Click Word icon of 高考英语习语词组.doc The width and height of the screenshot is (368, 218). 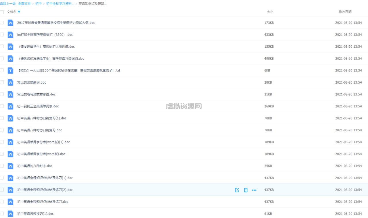click(x=10, y=59)
